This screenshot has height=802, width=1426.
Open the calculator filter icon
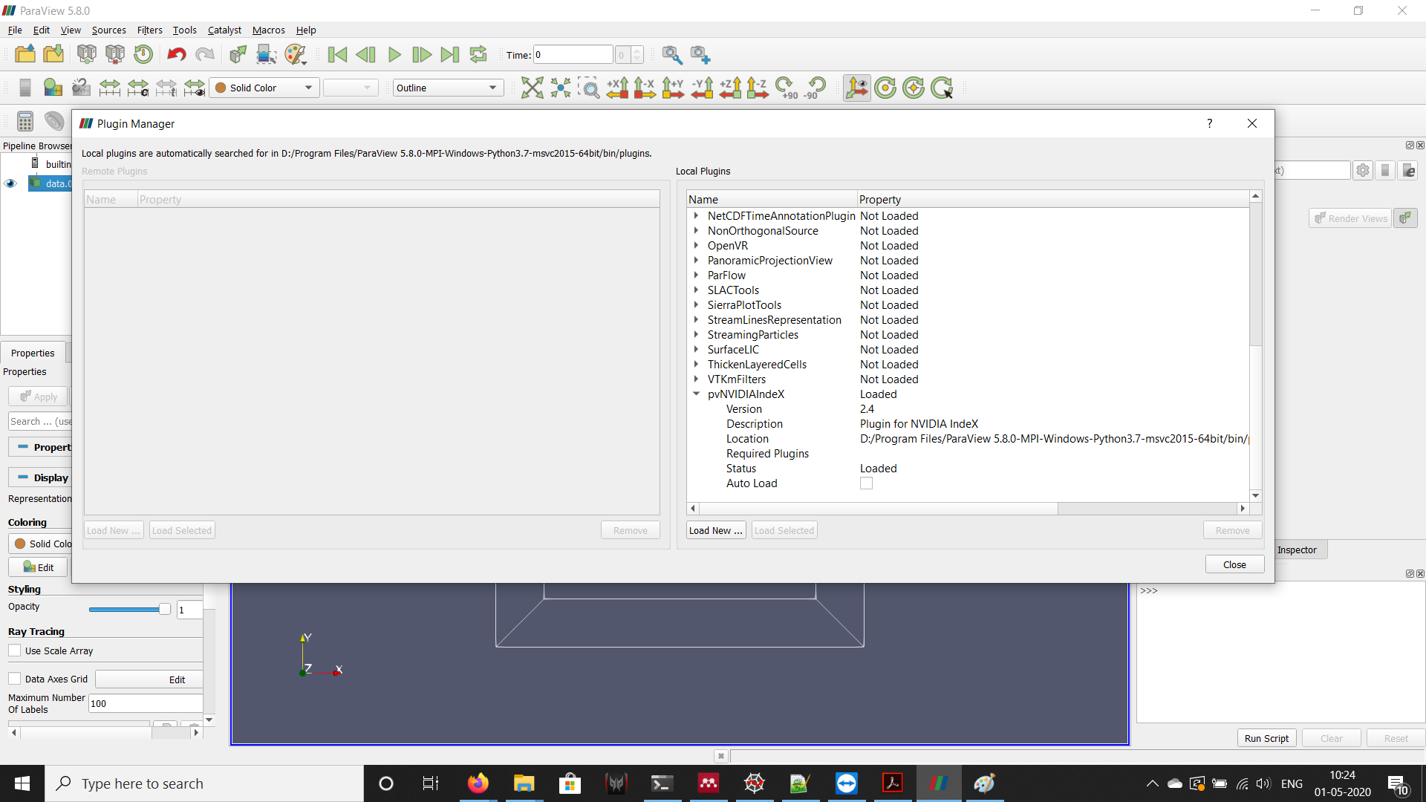[25, 121]
